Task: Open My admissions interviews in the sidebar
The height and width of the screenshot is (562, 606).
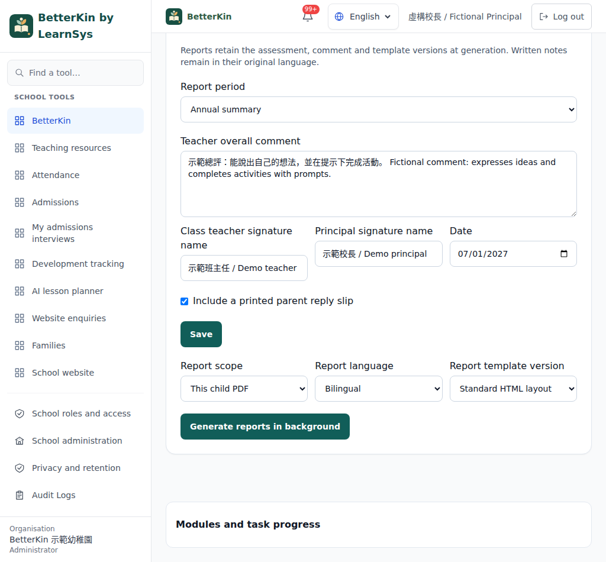Action: click(x=75, y=233)
